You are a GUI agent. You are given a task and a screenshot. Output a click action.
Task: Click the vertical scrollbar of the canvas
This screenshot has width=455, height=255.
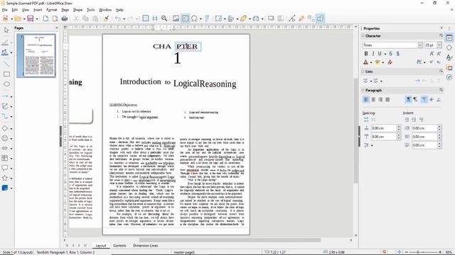click(355, 130)
